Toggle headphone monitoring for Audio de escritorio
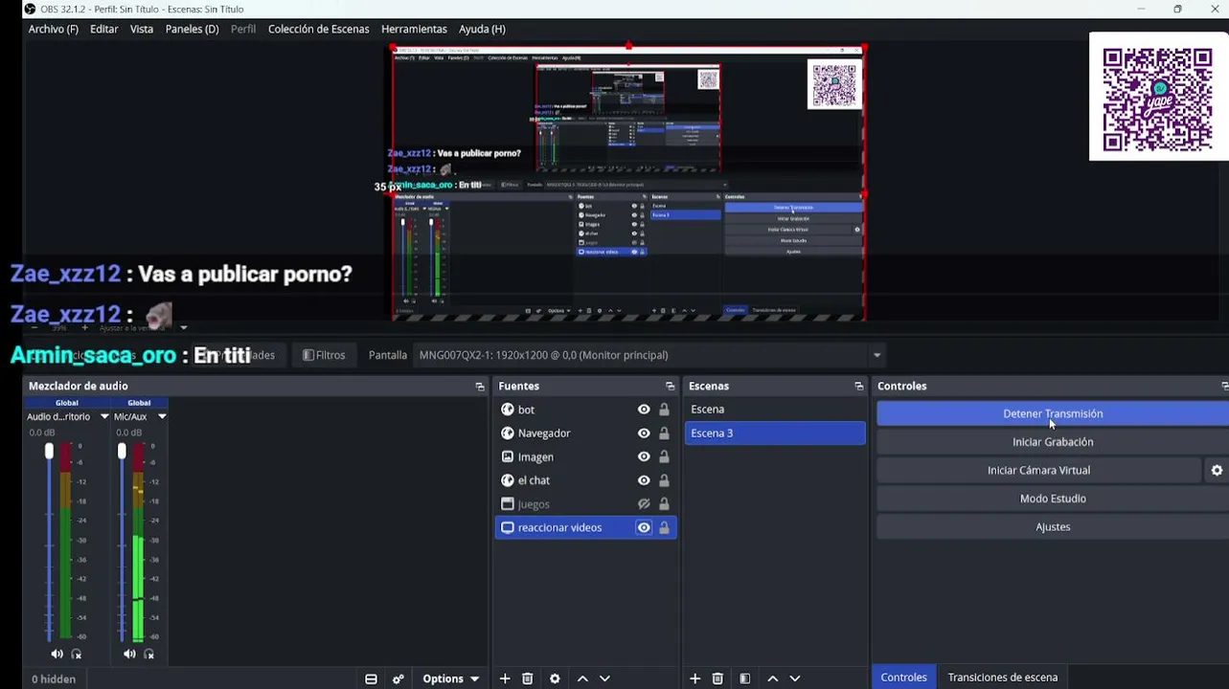 click(x=77, y=654)
